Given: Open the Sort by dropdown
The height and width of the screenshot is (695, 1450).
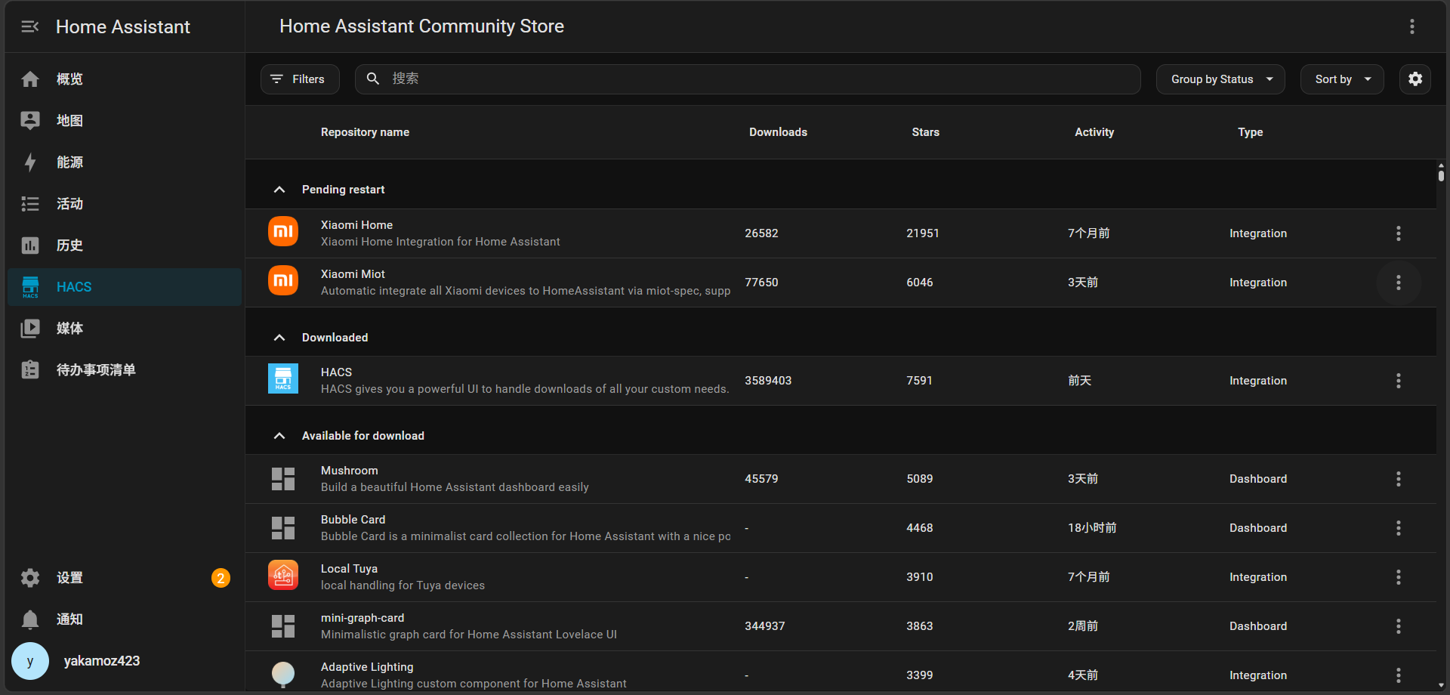Looking at the screenshot, I should [1342, 79].
